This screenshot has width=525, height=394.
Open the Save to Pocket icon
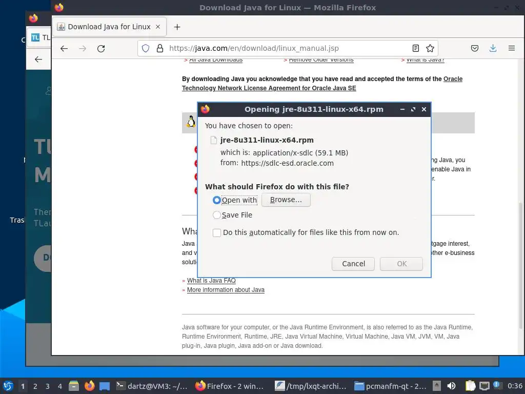474,48
